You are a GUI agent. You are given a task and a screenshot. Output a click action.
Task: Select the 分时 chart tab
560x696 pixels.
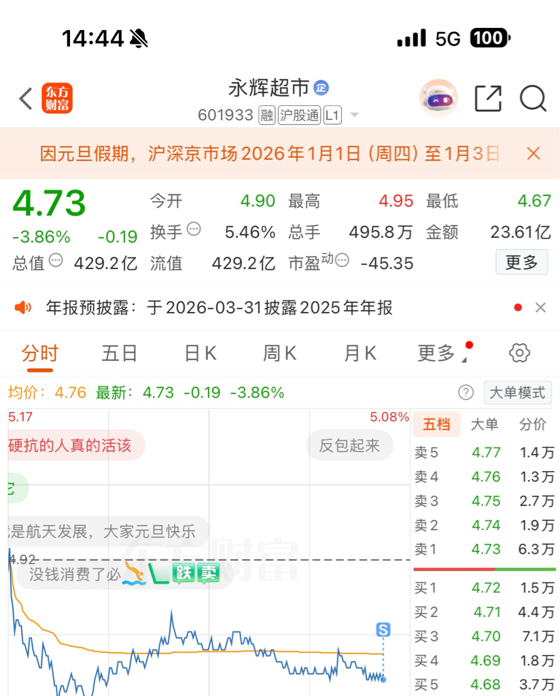click(x=40, y=353)
